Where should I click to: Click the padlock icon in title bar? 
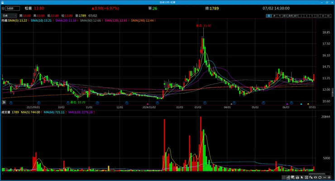click(2, 2)
